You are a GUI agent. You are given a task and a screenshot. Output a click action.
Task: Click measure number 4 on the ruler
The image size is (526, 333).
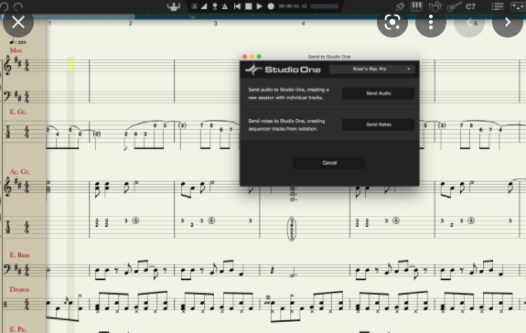tap(303, 23)
